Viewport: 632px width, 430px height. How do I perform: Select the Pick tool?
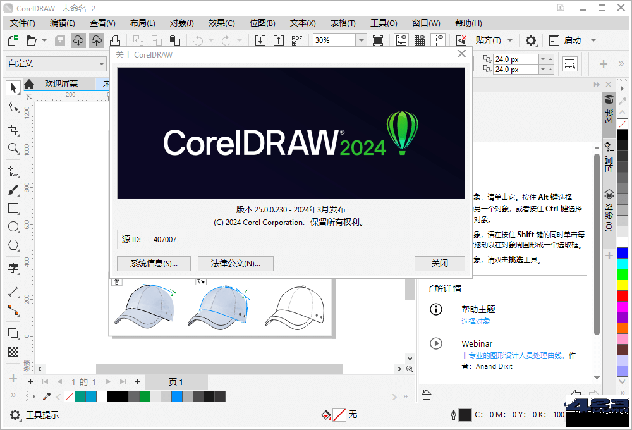(13, 88)
